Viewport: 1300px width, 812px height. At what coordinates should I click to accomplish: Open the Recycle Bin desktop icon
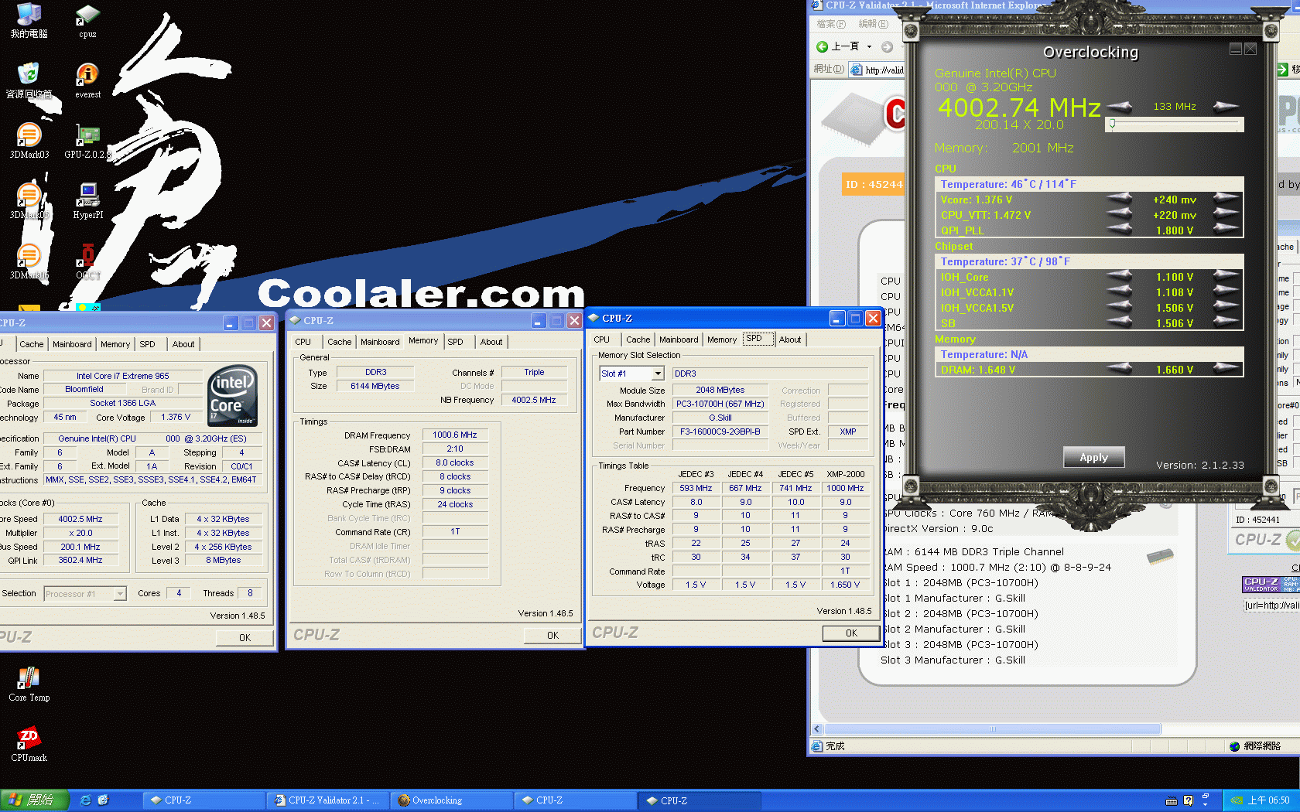pyautogui.click(x=29, y=80)
